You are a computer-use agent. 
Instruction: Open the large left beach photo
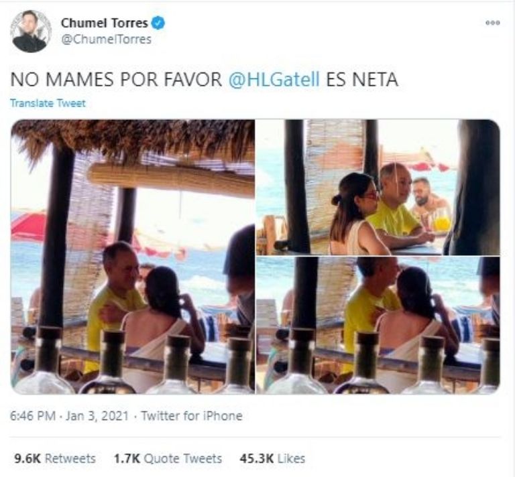[133, 257]
